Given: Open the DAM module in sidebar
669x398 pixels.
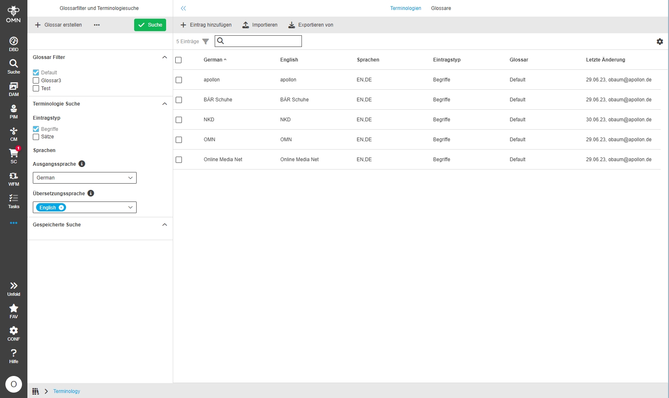Looking at the screenshot, I should pos(14,89).
